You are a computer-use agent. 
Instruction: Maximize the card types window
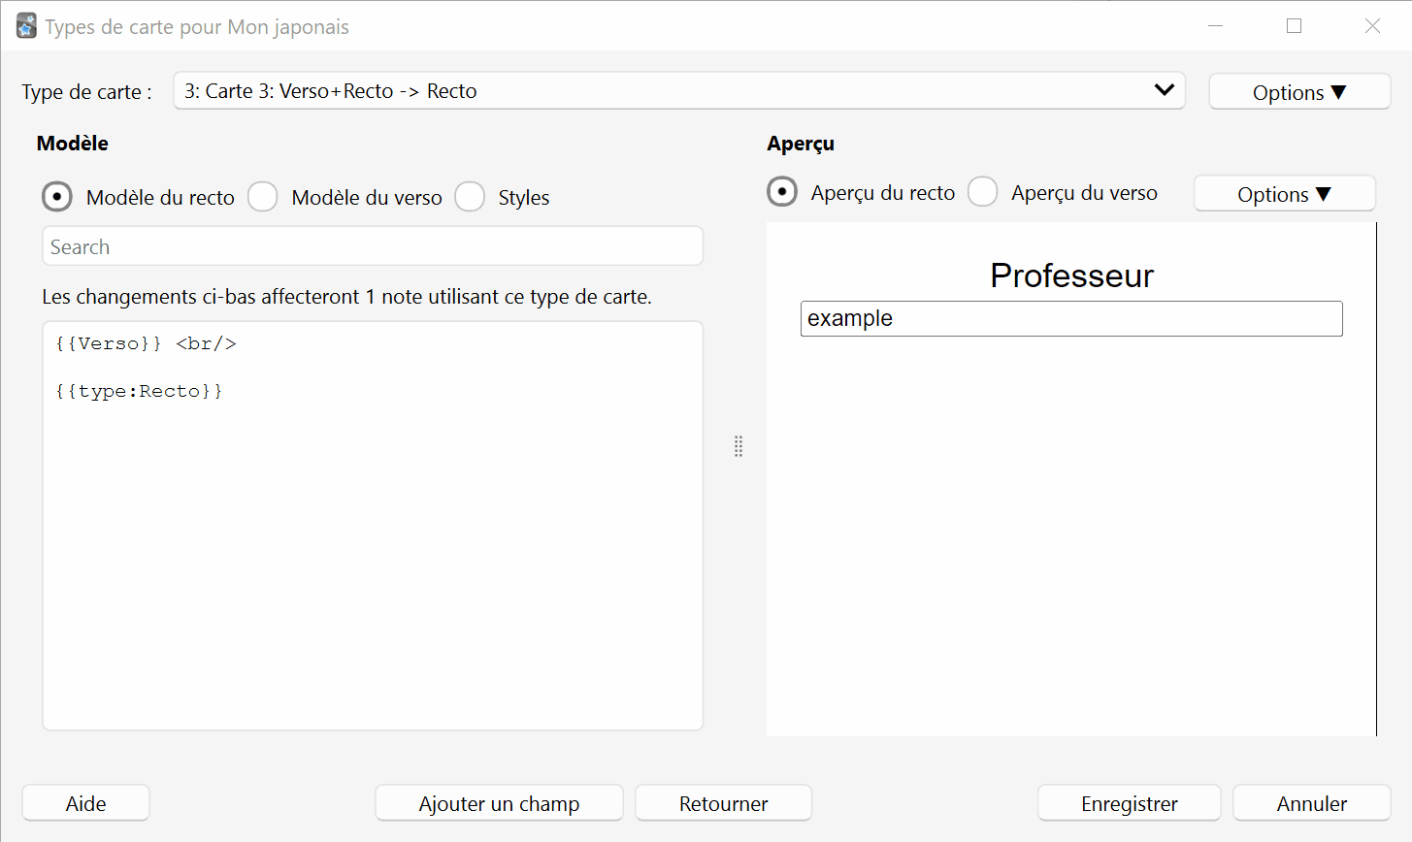tap(1294, 26)
